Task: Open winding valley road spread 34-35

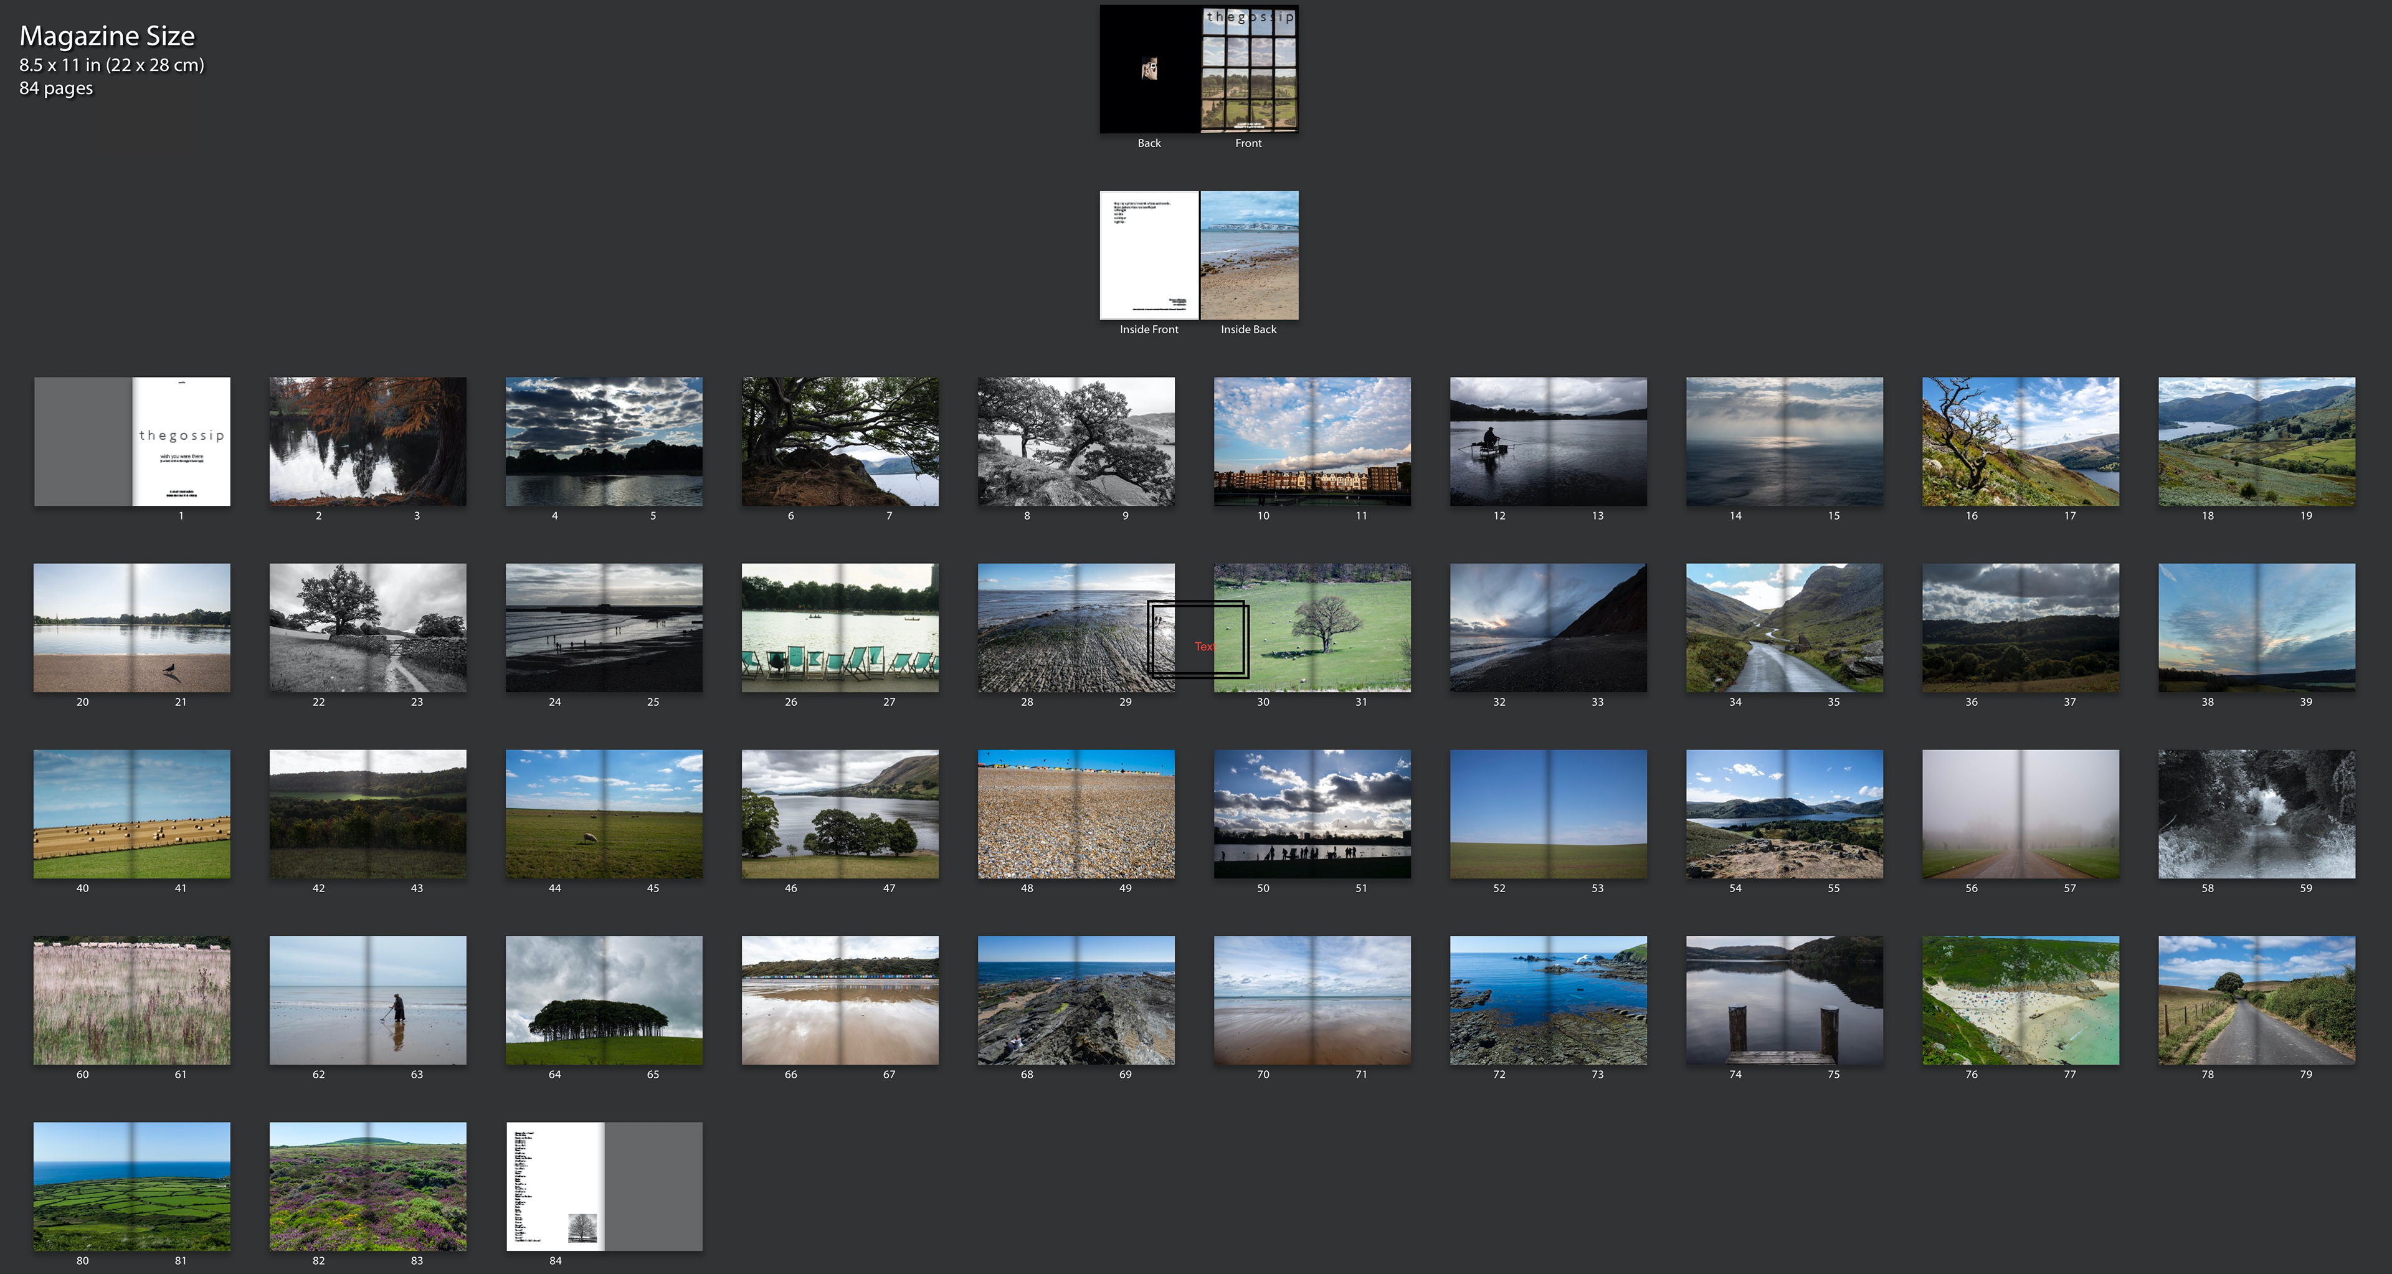Action: [1784, 628]
